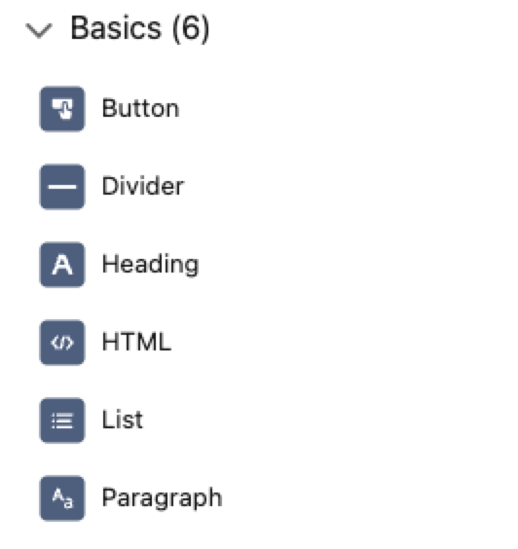Collapse the Basics section chevron
The image size is (518, 549).
[39, 30]
